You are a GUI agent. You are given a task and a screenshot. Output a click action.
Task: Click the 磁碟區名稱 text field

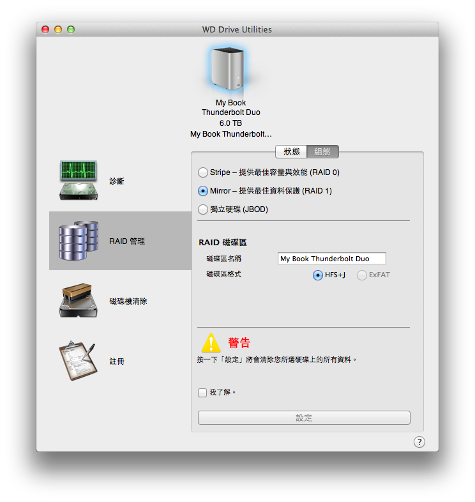(332, 259)
